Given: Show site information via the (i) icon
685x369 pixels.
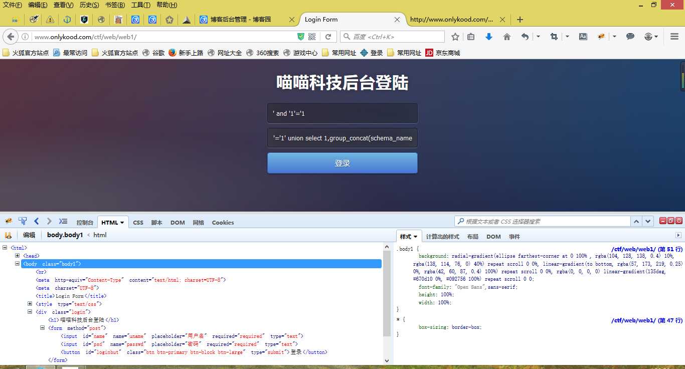Looking at the screenshot, I should tap(25, 37).
